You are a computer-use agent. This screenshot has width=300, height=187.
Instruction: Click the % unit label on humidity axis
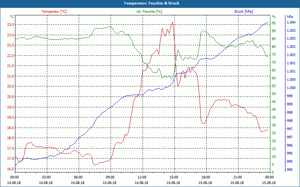[x=274, y=17]
